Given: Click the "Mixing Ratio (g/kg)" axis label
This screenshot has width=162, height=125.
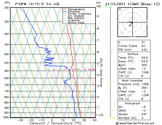Looking at the screenshot, I should [101, 72].
